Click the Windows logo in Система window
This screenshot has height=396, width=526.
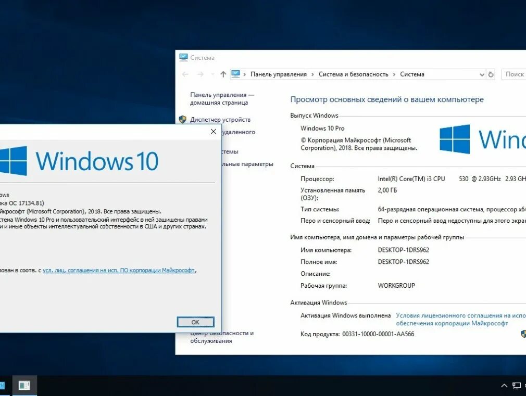tap(455, 139)
